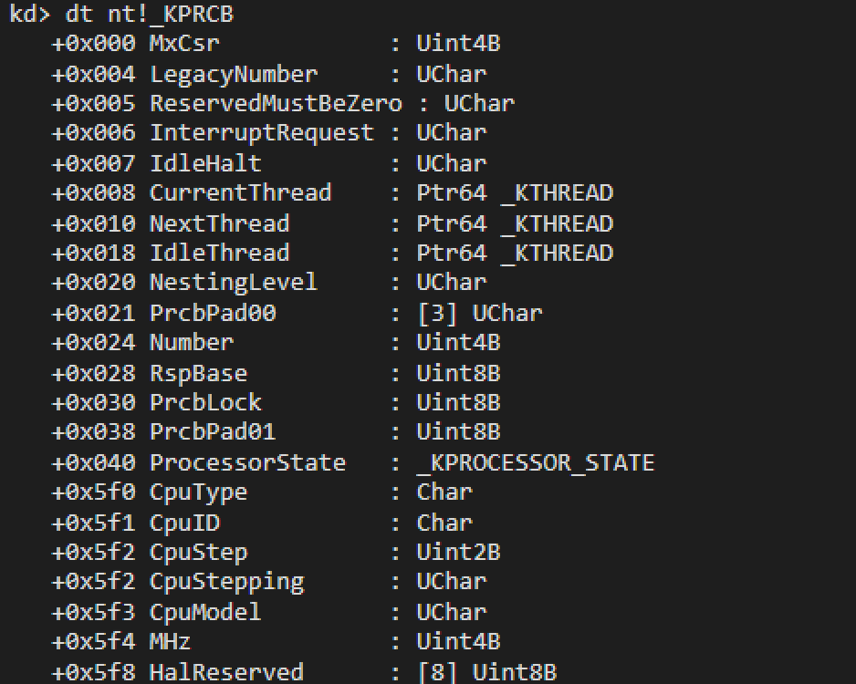Click the InterruptRequest field name
Viewport: 856px width, 684px height.
[x=262, y=133]
